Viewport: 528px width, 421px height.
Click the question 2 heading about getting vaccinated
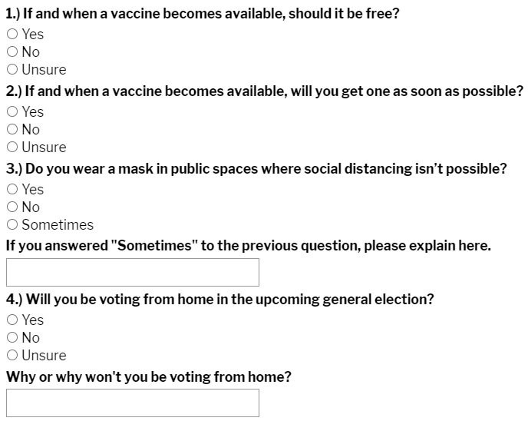pos(264,91)
